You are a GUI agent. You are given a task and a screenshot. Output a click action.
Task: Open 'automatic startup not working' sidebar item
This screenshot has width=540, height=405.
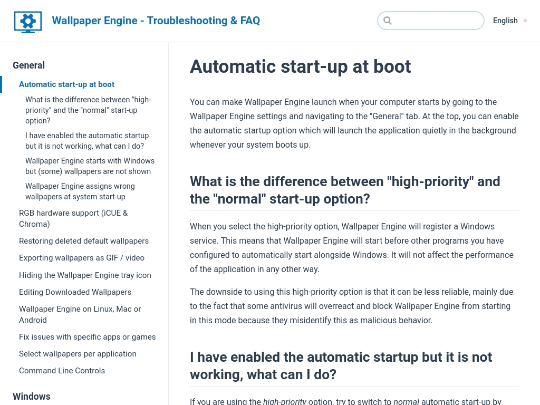click(x=87, y=140)
